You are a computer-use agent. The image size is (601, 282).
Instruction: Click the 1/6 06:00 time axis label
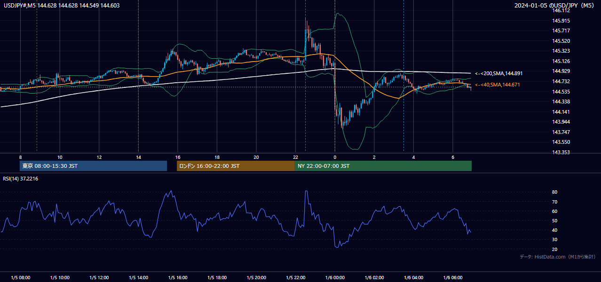(x=453, y=278)
